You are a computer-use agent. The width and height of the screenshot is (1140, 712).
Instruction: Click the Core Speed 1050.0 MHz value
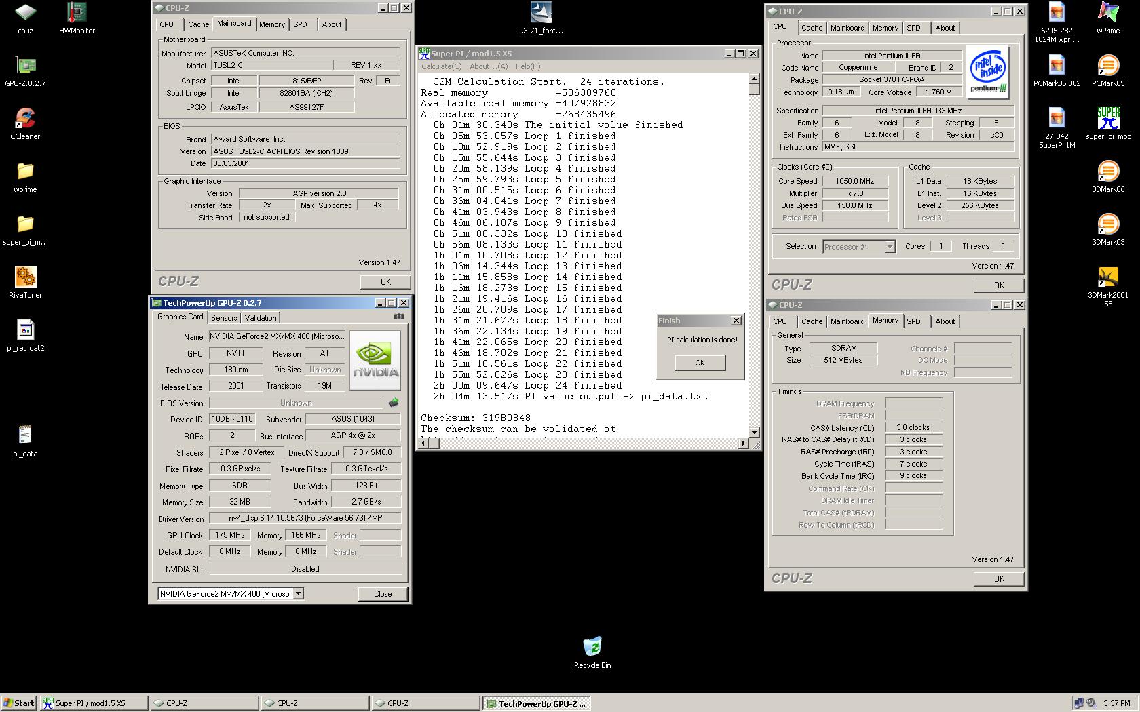(x=855, y=181)
